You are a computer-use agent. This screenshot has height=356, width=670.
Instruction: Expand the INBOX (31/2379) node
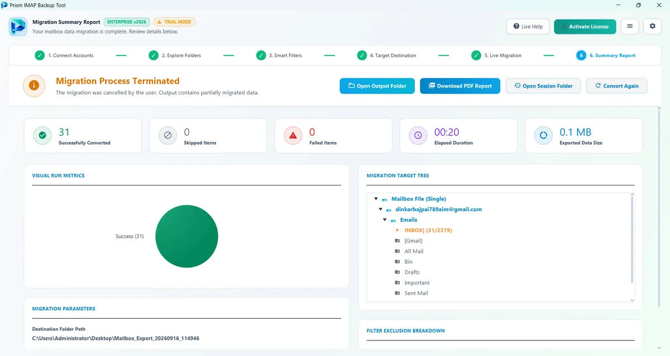pyautogui.click(x=398, y=230)
